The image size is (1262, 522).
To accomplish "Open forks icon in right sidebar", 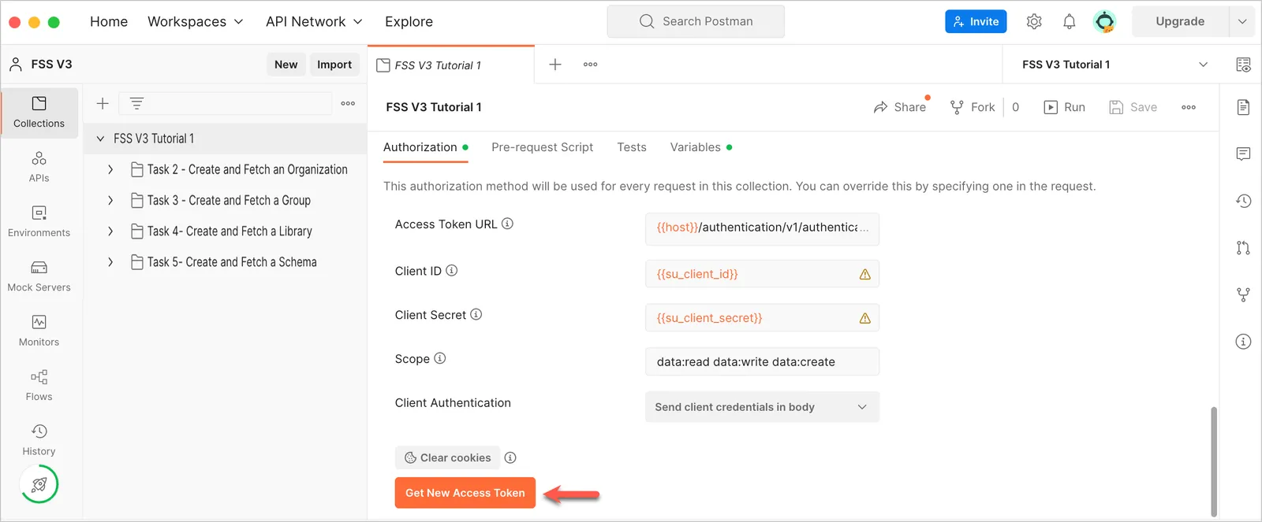I will [1243, 294].
